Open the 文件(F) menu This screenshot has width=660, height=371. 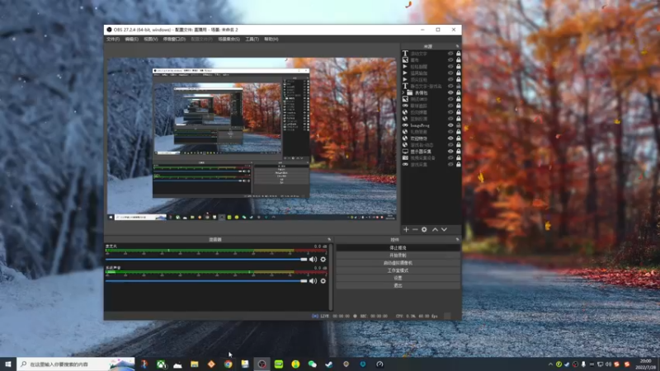pyautogui.click(x=113, y=39)
